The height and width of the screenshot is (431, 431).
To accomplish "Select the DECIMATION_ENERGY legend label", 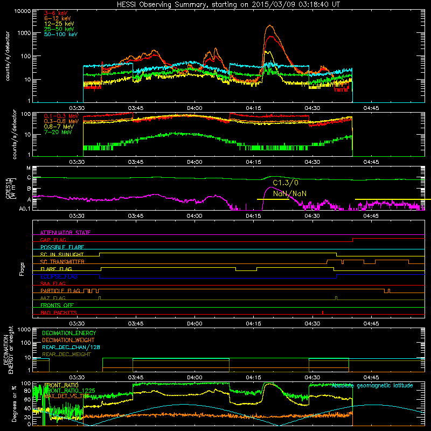I will 69,333.
